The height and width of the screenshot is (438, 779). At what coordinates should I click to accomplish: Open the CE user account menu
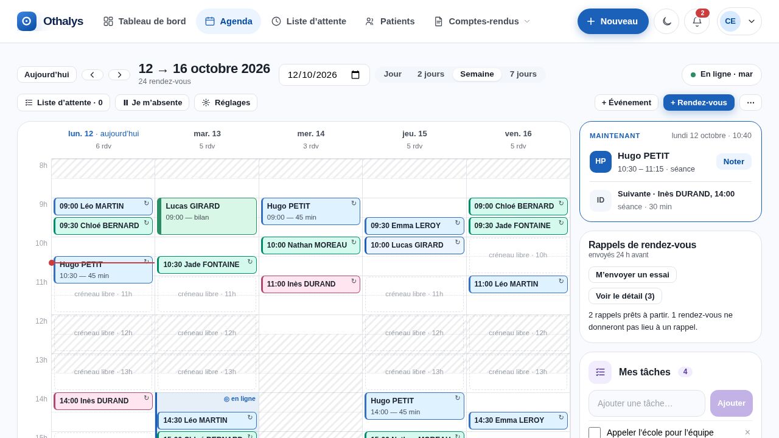tap(739, 21)
